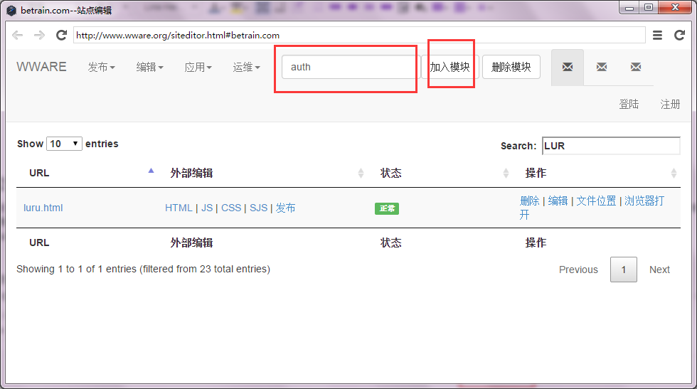Click the WWARE brand link

tap(41, 67)
